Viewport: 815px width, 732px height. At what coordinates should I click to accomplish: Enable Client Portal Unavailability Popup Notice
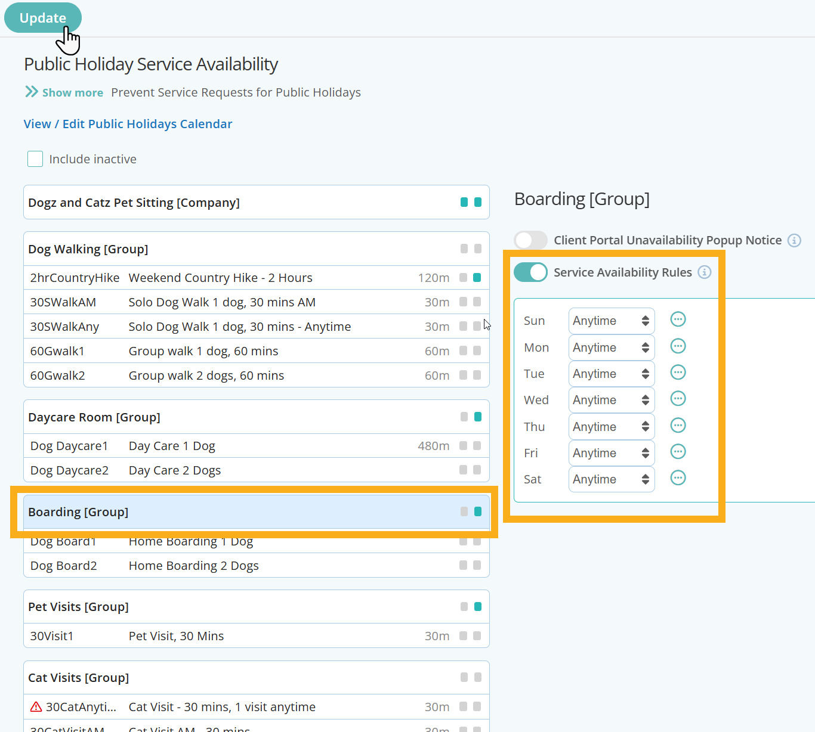pos(530,240)
